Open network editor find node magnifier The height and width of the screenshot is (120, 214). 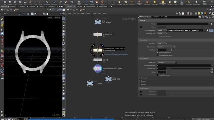[x=210, y=13]
